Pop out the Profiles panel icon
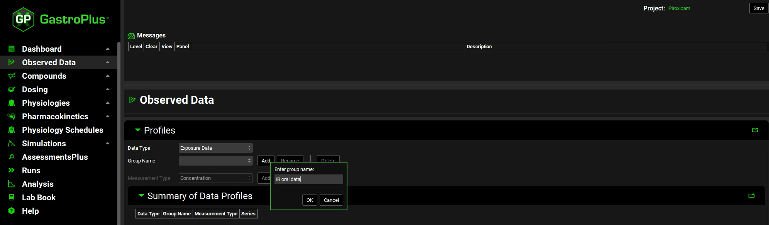This screenshot has height=225, width=769. coord(755,130)
